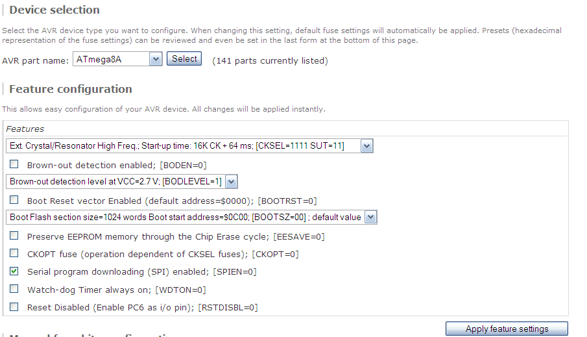Click the Device selection heading

tap(54, 10)
